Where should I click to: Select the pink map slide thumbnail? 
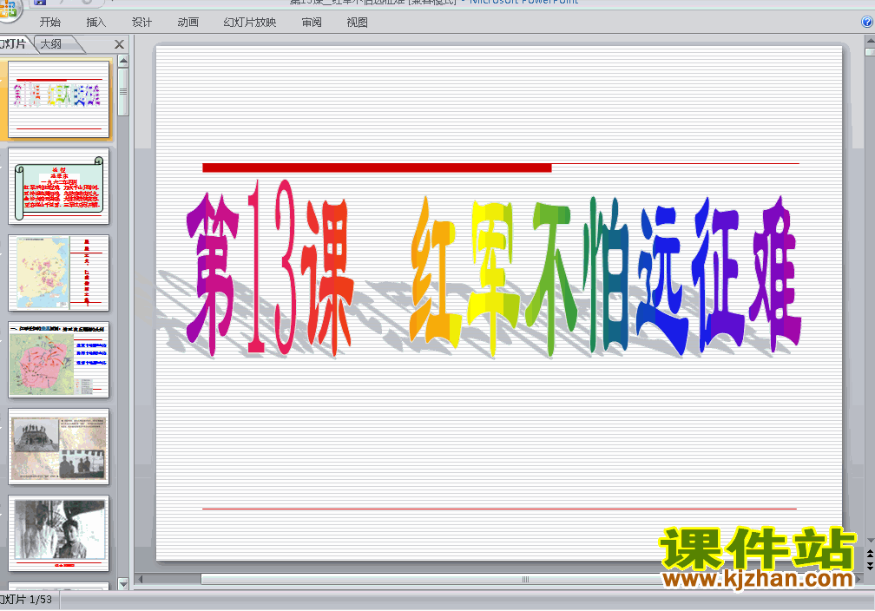[59, 360]
